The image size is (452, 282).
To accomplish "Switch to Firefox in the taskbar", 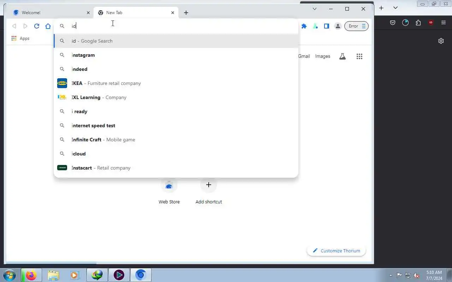I will point(31,275).
